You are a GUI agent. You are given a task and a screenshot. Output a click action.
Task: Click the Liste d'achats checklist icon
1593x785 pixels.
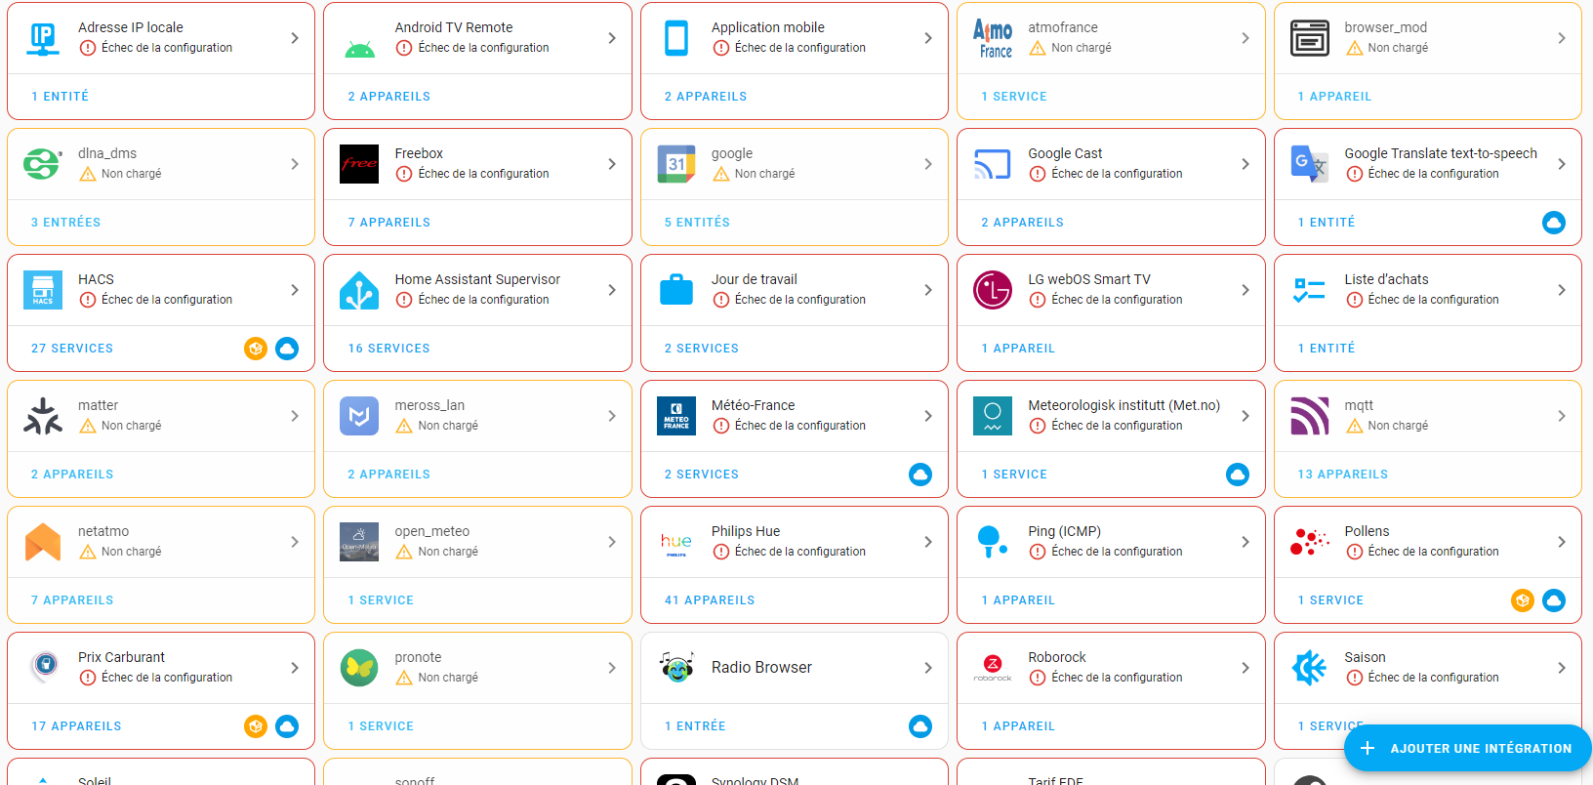click(x=1309, y=290)
